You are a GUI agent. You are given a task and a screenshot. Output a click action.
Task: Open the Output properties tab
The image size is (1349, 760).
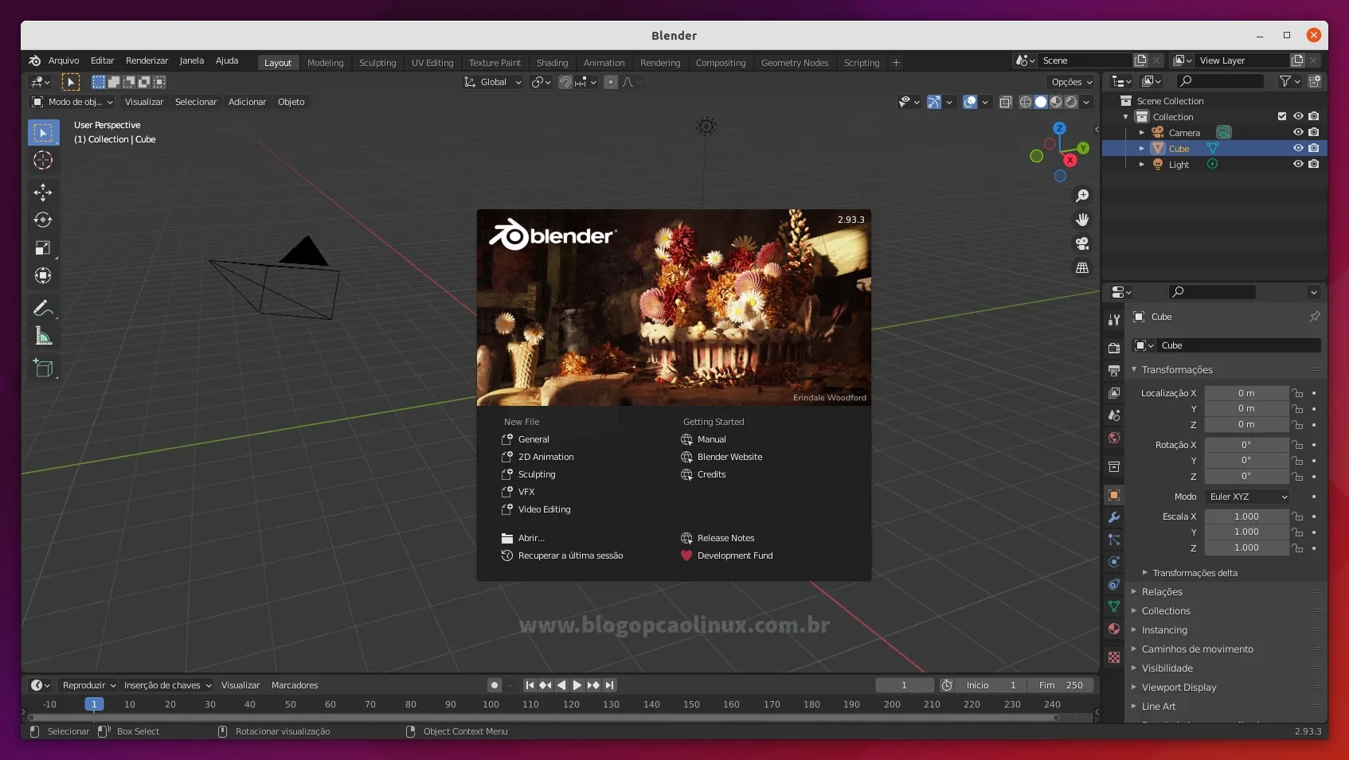coord(1114,370)
